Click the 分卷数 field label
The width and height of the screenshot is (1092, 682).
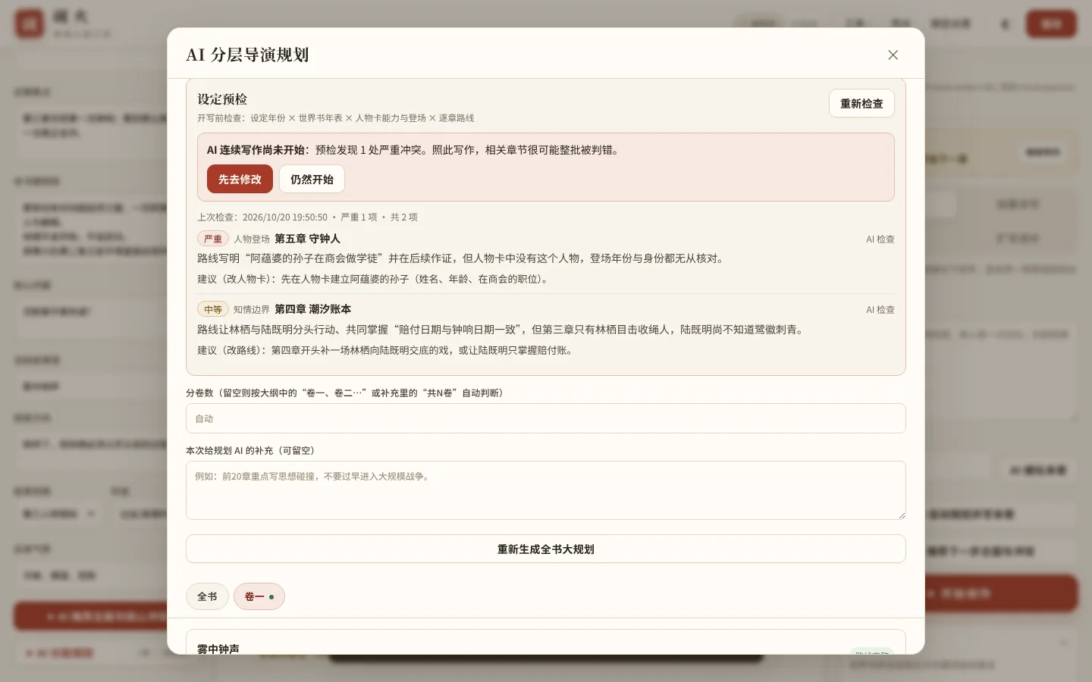coord(347,393)
